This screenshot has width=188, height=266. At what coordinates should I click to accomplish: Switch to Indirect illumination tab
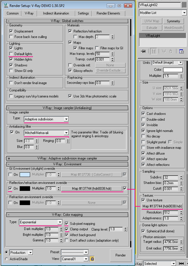(x=56, y=13)
